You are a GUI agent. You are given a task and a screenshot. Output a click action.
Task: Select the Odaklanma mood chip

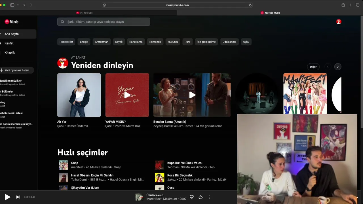229,42
